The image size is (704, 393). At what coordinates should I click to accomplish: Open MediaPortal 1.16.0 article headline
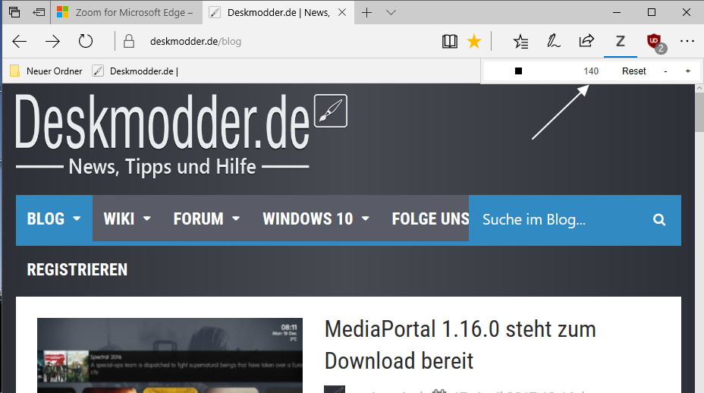click(460, 345)
